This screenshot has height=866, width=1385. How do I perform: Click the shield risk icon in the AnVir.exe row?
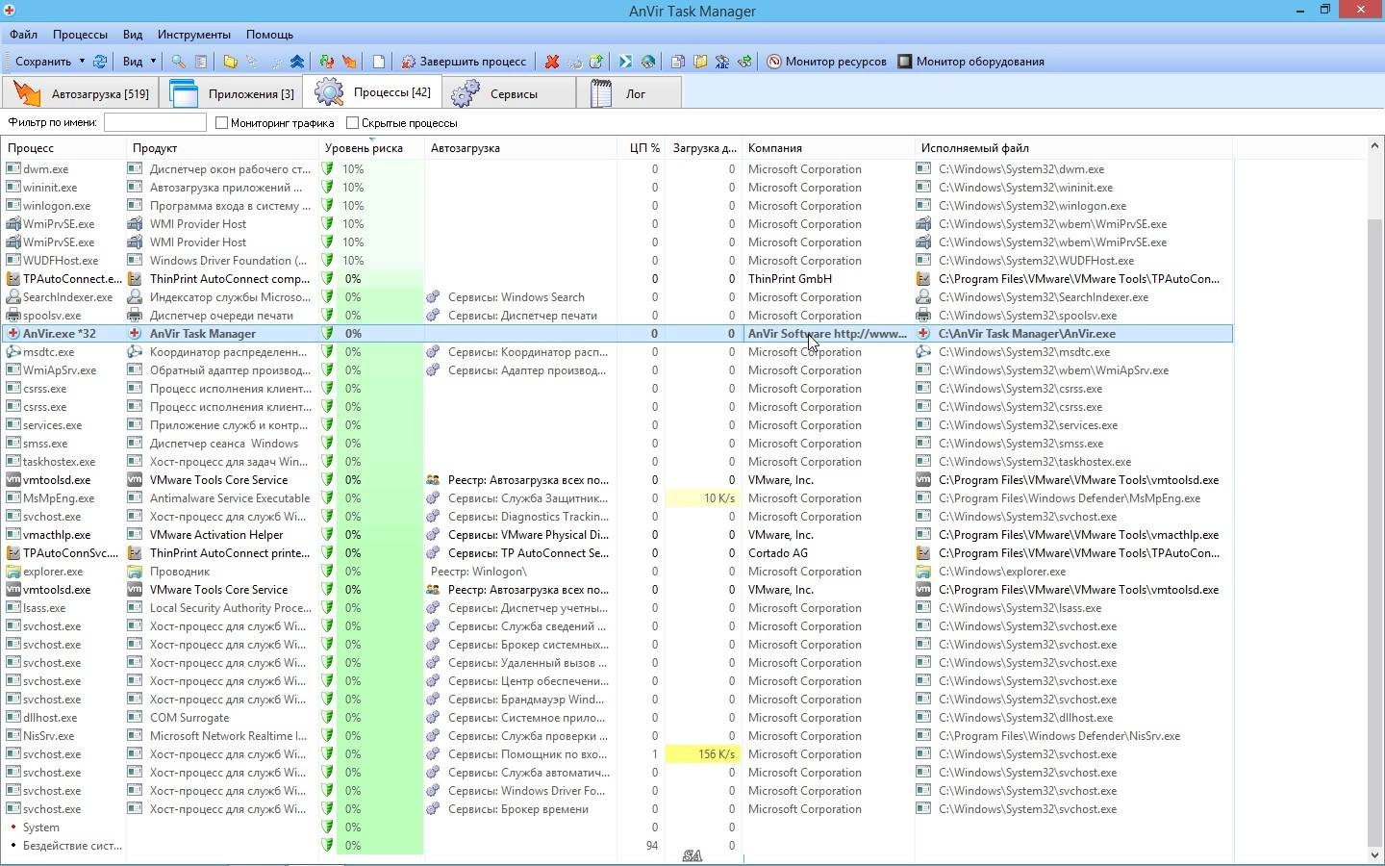pyautogui.click(x=327, y=333)
